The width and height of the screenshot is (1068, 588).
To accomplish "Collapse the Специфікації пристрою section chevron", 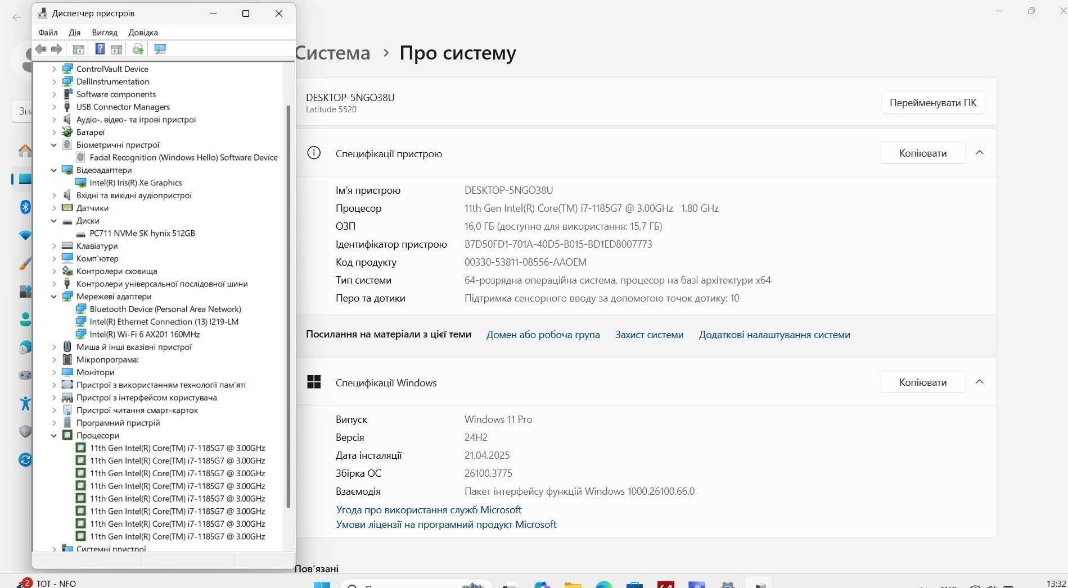I will pyautogui.click(x=980, y=153).
